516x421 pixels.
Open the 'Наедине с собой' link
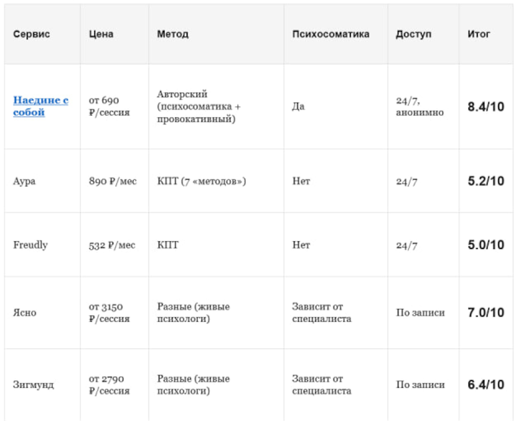pos(41,106)
